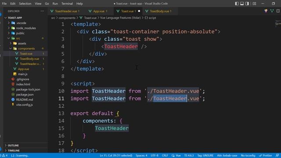The height and width of the screenshot is (158, 281).
Task: Click the components breadcrumb segment
Action: coord(67,18)
